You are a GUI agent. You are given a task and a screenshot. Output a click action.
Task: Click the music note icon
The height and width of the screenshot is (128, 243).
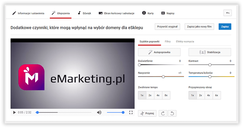[x=79, y=13]
